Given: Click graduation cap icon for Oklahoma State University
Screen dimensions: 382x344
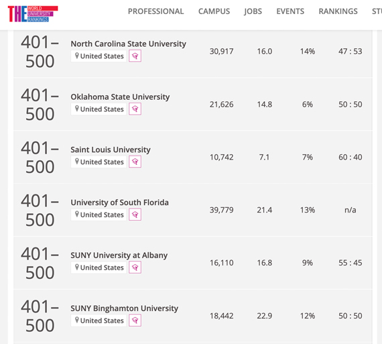Looking at the screenshot, I should point(135,109).
